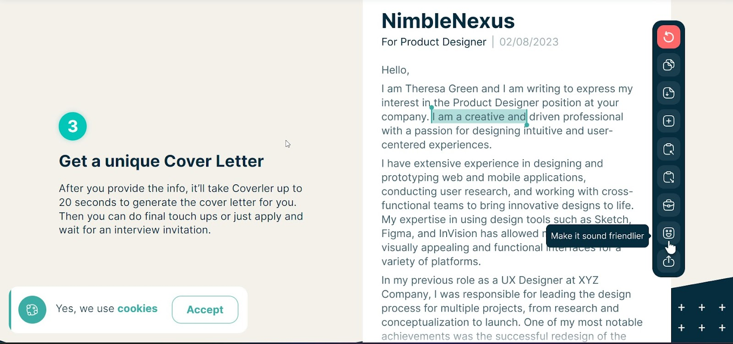Click the 02/08/2023 date text
The height and width of the screenshot is (344, 733).
tap(529, 42)
